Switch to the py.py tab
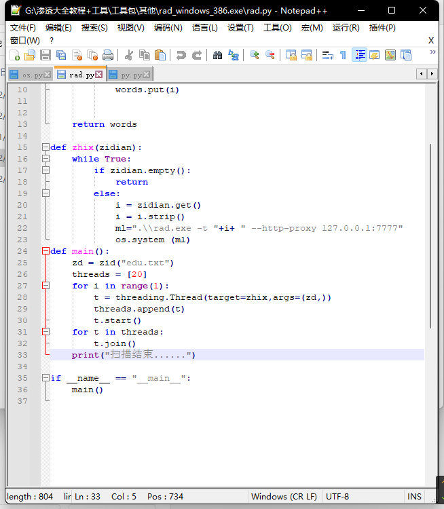Viewport: 444px width, 509px height. pos(130,75)
